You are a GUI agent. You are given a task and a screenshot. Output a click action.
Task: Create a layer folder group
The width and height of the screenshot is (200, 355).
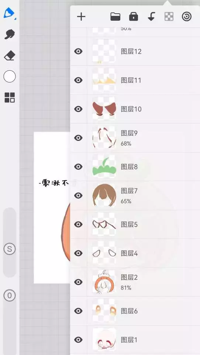point(115,17)
